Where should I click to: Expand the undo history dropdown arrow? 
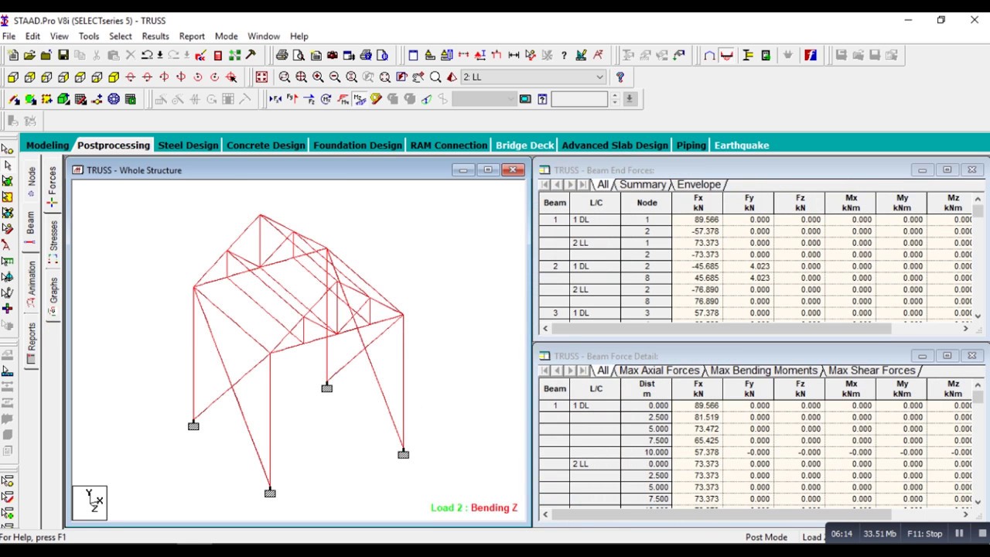pos(159,55)
